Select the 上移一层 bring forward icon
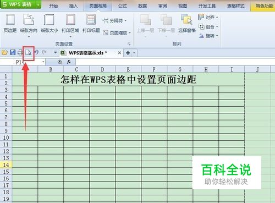The height and width of the screenshot is (203, 275). point(145,20)
